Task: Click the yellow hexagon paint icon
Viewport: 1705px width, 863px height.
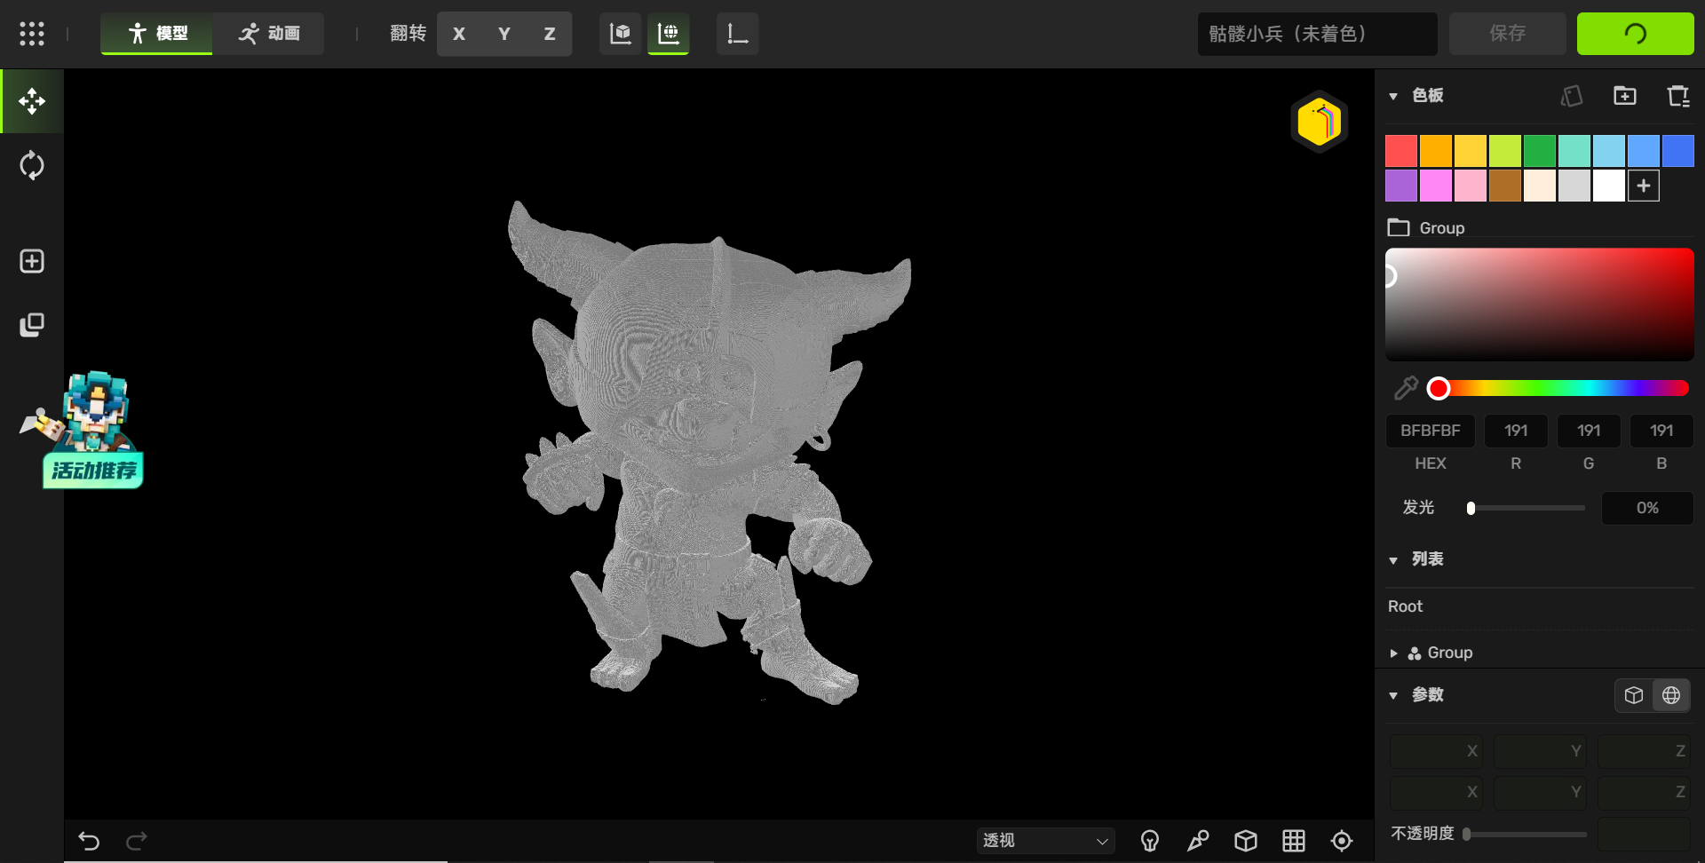Action: coord(1320,122)
